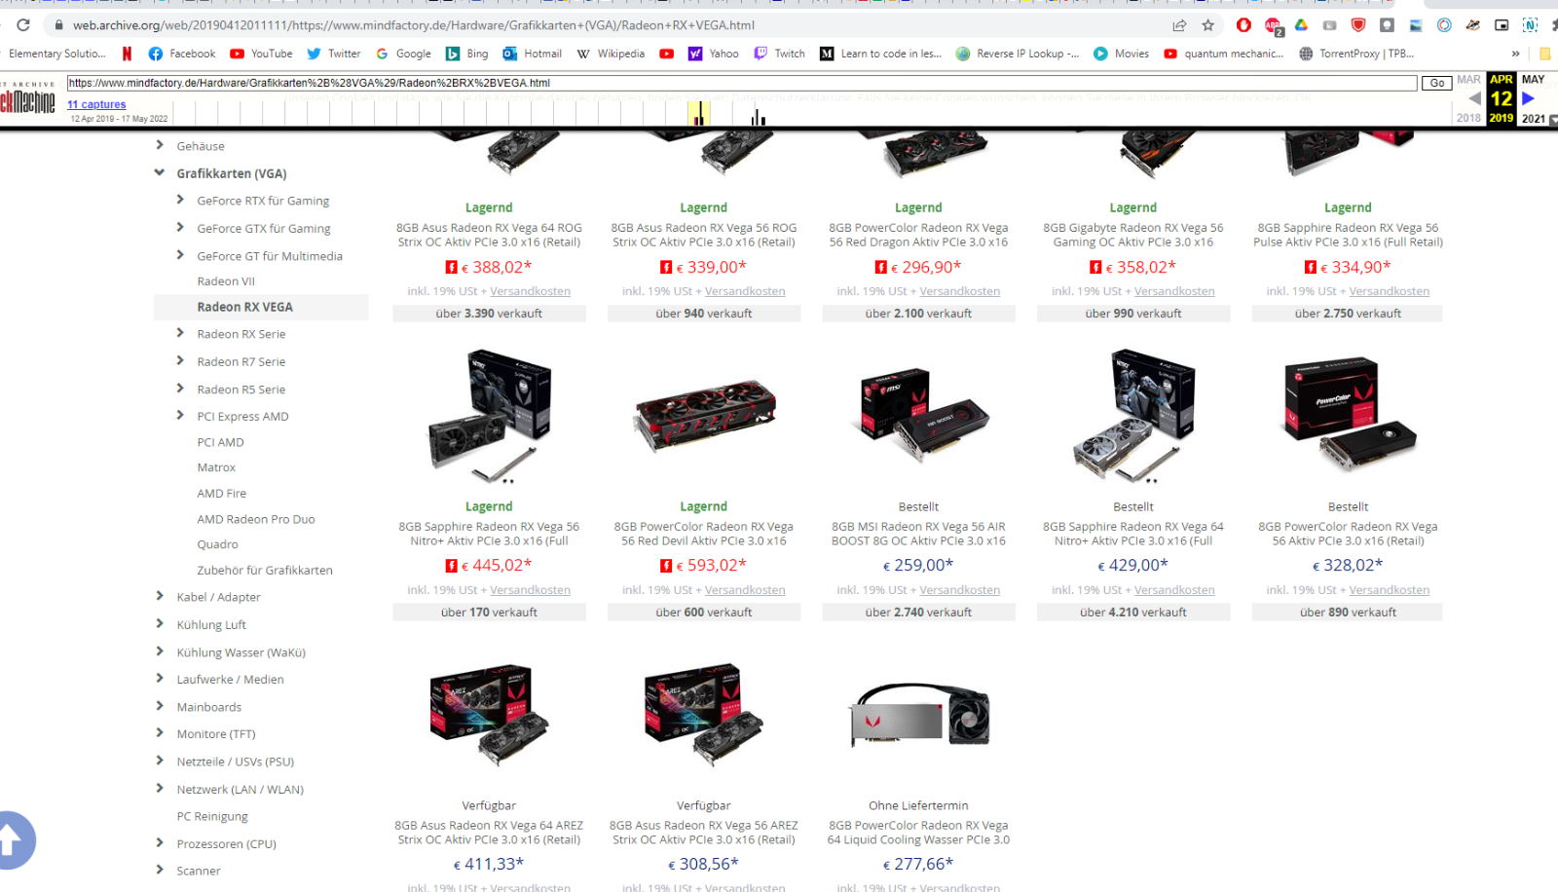The height and width of the screenshot is (892, 1558).
Task: Go to next Wayback capture arrow
Action: pos(1528,98)
